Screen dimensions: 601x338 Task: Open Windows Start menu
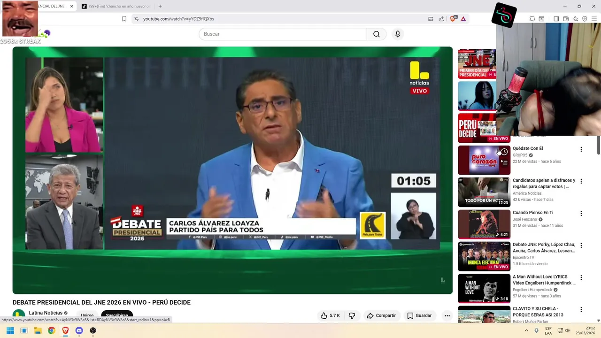10,330
